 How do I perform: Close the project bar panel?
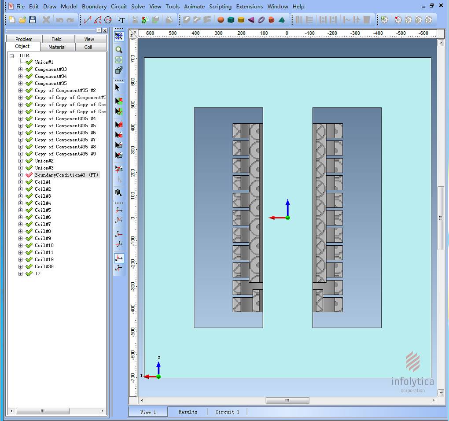[x=105, y=30]
